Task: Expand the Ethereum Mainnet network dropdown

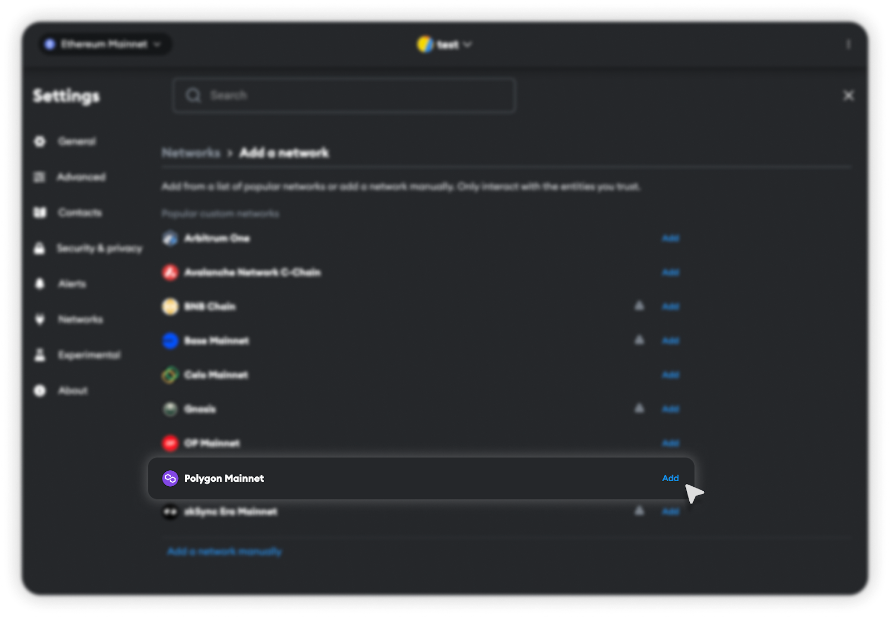Action: tap(105, 44)
